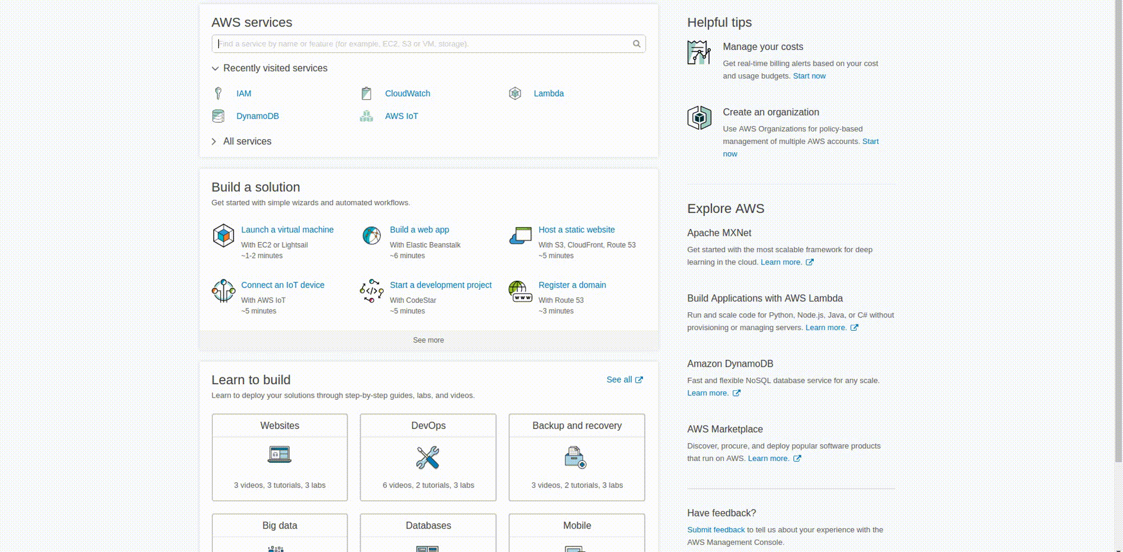Screen dimensions: 1123x552
Task: Click the search magnifier icon
Action: point(636,43)
